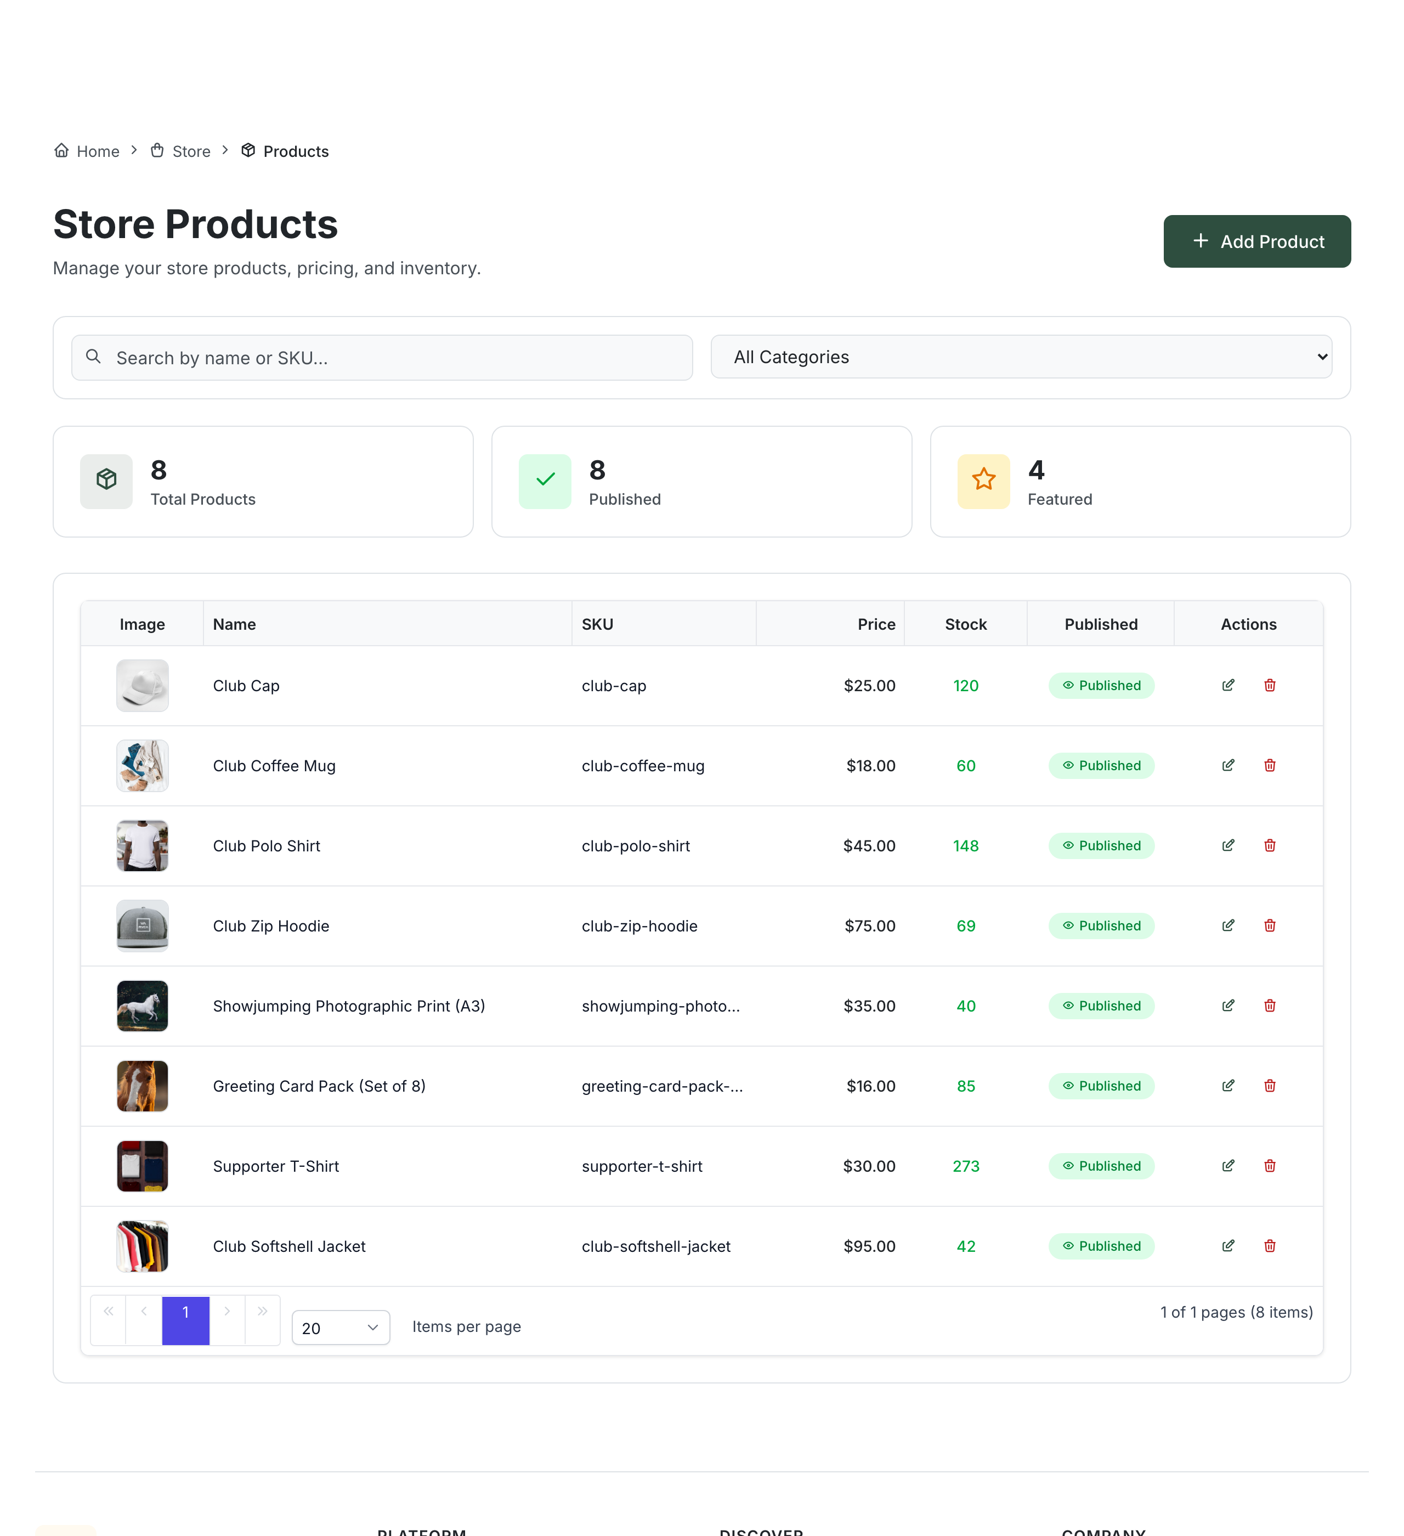This screenshot has height=1536, width=1404.
Task: Delete the Greeting Card Pack
Action: pos(1269,1085)
